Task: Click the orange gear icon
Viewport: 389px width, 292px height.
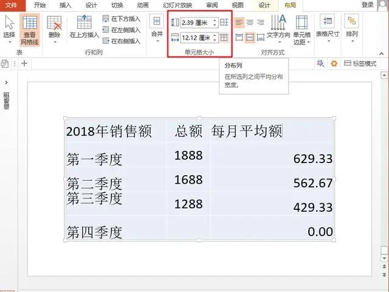Action: coord(334,64)
